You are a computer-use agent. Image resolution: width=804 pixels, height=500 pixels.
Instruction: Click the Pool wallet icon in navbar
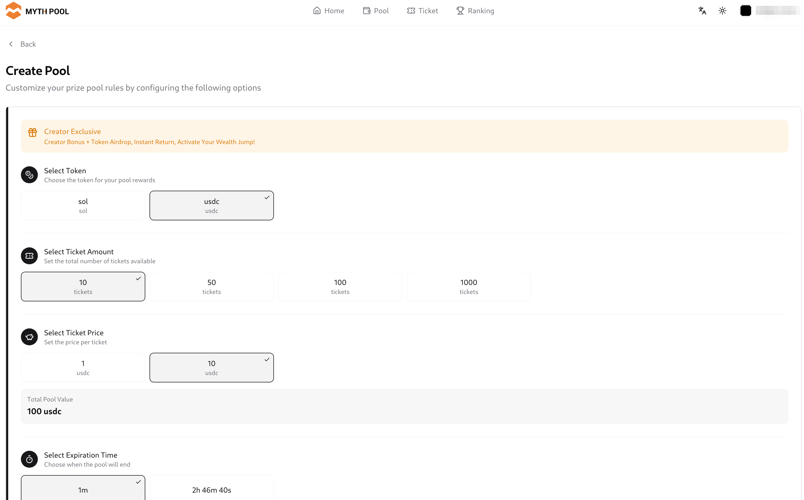[x=367, y=11]
